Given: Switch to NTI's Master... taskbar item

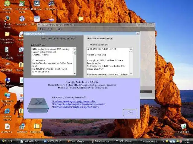Looking at the screenshot, I should click(x=125, y=141).
